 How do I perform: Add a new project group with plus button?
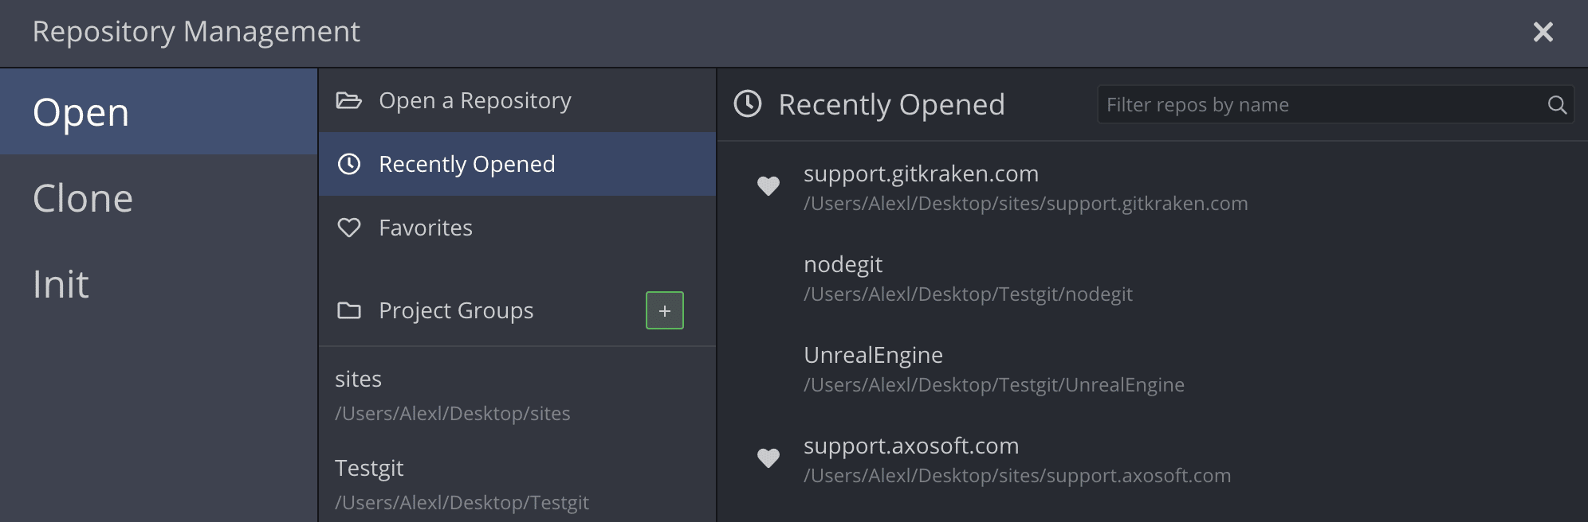tap(664, 310)
